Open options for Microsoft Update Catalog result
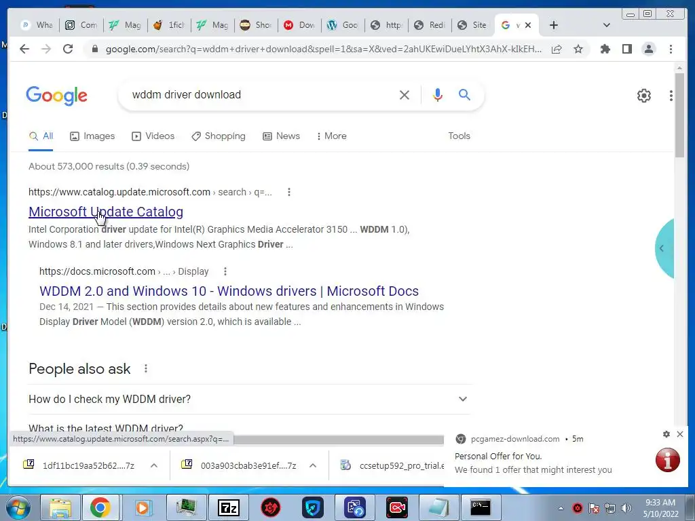Image resolution: width=695 pixels, height=521 pixels. 289,192
